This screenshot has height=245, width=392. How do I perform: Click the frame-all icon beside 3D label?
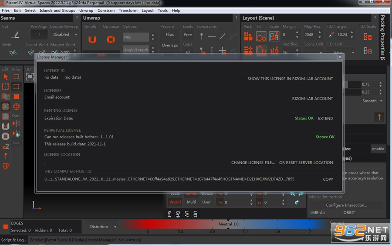pos(30,77)
